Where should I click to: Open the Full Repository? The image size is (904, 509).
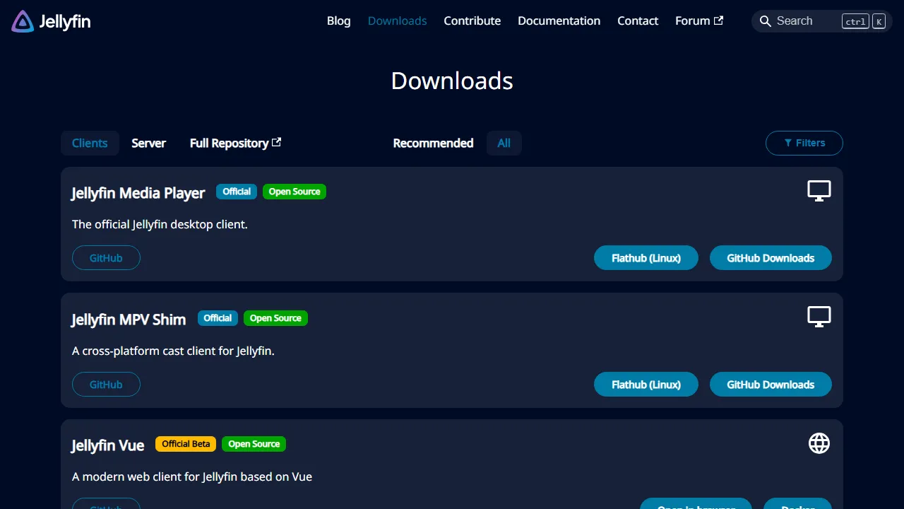[x=230, y=143]
